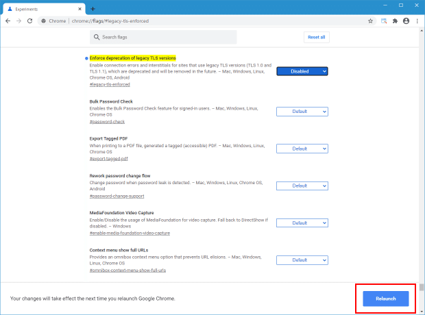The height and width of the screenshot is (315, 425).
Task: Click the Bulk Password Check heading
Action: coord(111,101)
